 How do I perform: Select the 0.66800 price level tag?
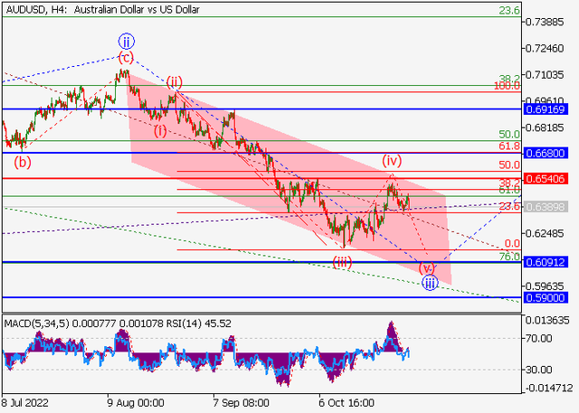point(546,153)
